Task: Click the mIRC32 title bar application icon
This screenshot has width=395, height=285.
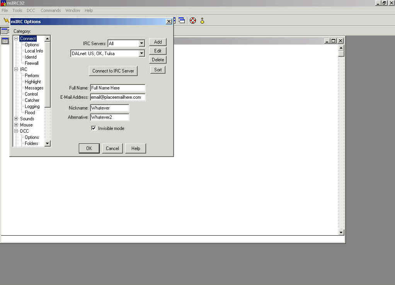Action: [x=3, y=3]
